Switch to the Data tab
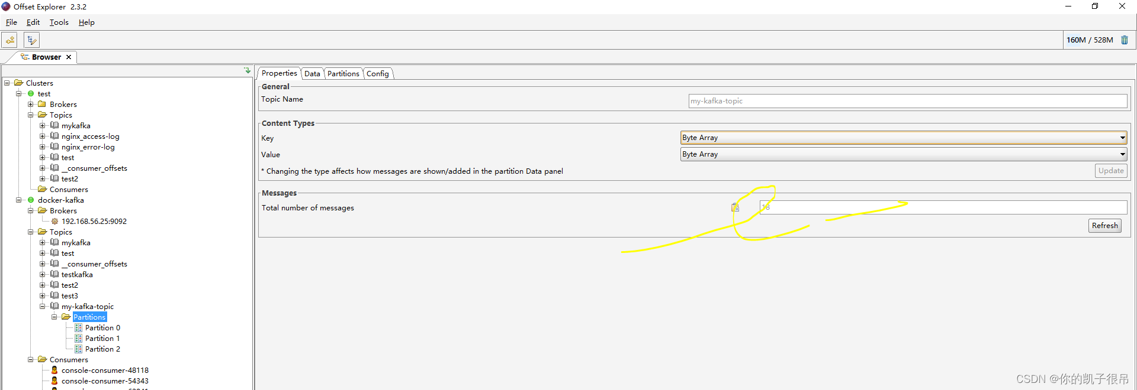The image size is (1137, 390). pos(312,74)
